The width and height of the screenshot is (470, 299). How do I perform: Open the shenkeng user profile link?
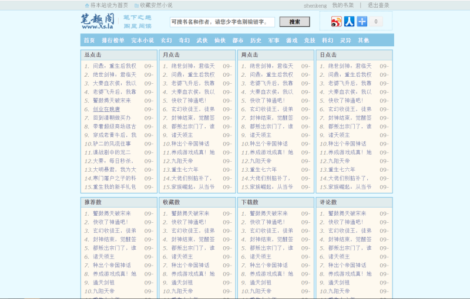click(x=315, y=6)
